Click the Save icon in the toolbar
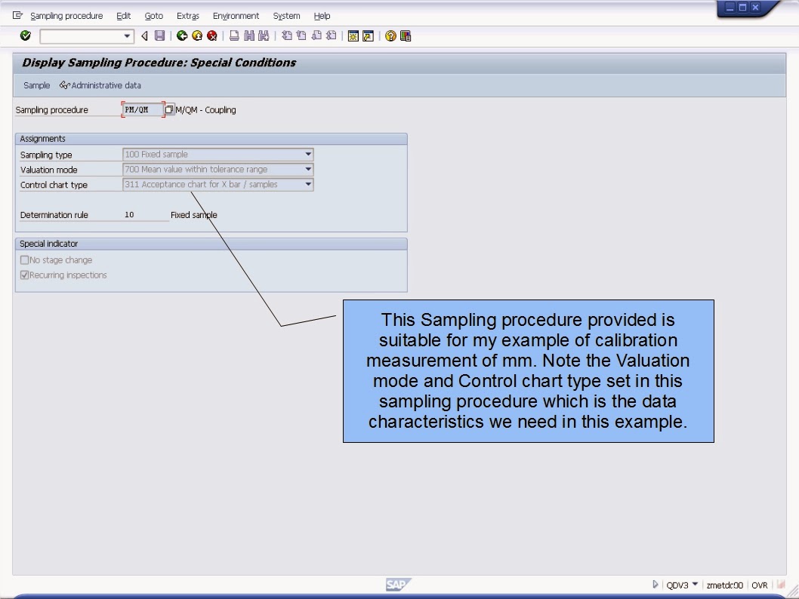 [159, 35]
